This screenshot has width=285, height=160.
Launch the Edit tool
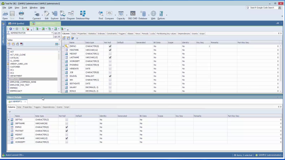click(46, 15)
